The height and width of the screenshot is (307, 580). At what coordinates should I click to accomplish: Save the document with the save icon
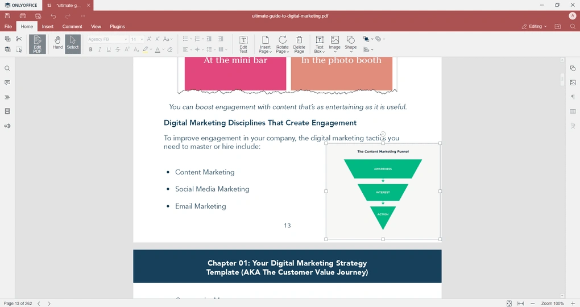click(x=7, y=16)
